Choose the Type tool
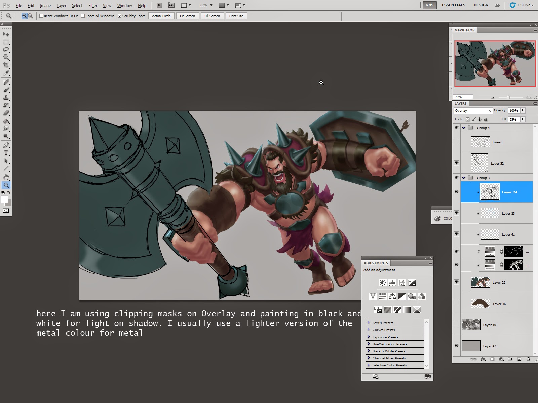Screen dimensions: 538x403 (6, 153)
